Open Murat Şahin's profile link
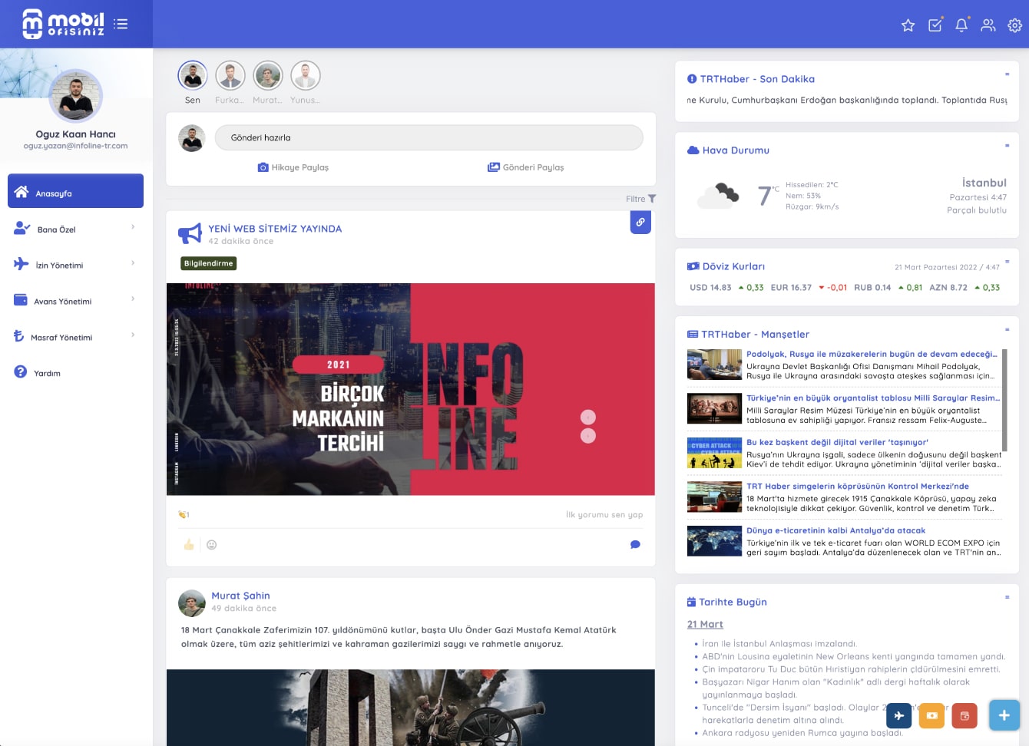The height and width of the screenshot is (746, 1029). (240, 596)
